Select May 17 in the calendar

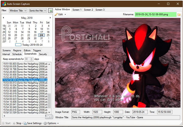[42, 32]
